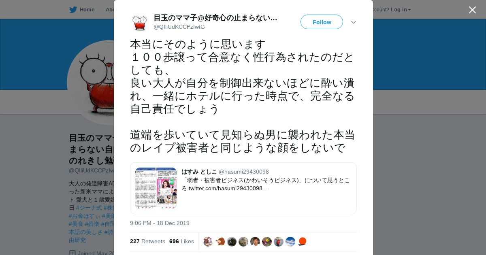Open the quoted tweet image thumbnail
The height and width of the screenshot is (255, 486).
[156, 188]
